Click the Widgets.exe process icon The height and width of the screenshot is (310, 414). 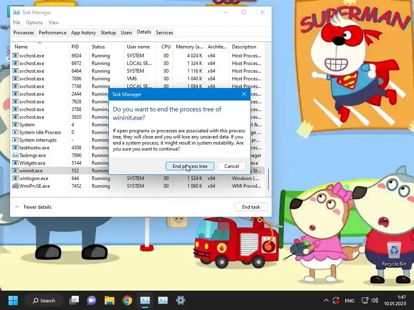click(15, 163)
